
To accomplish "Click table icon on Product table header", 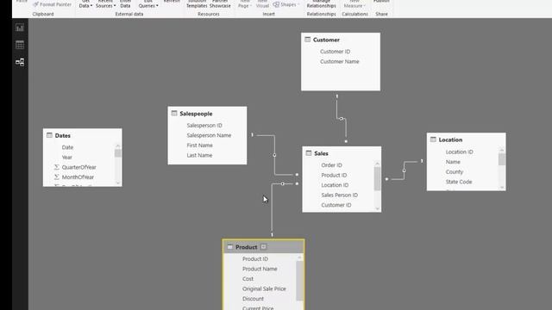I will (x=230, y=247).
